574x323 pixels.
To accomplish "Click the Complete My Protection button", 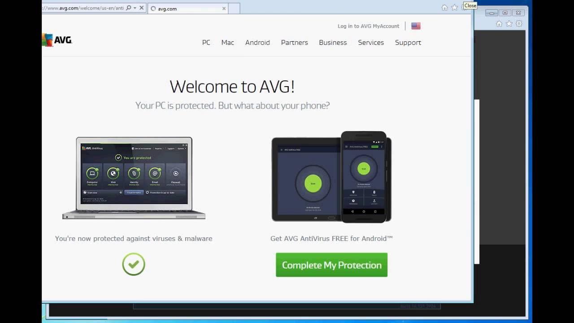I will coord(331,265).
